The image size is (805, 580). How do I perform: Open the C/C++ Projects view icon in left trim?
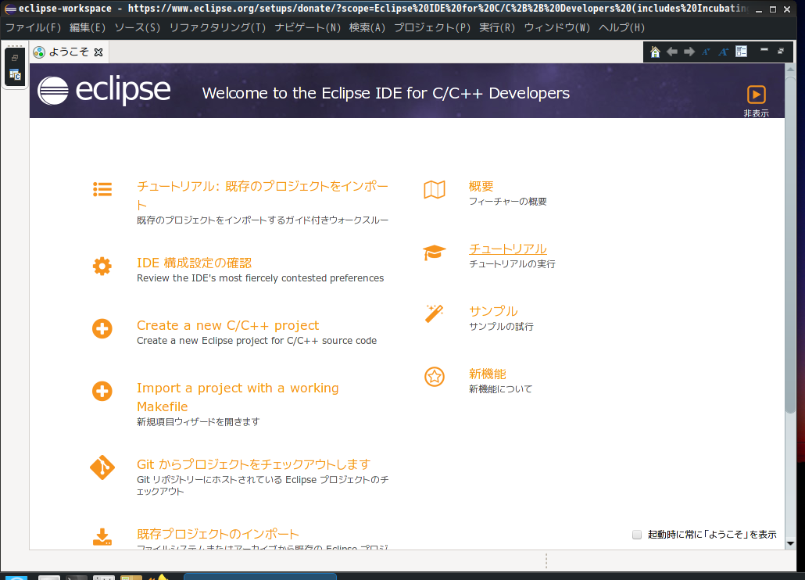(x=15, y=76)
